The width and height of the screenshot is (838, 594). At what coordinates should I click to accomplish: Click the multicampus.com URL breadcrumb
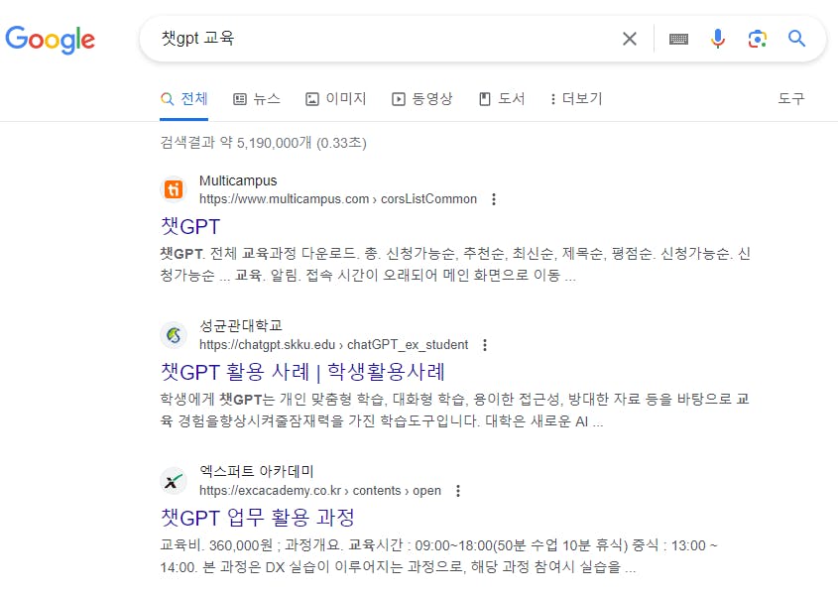pyautogui.click(x=338, y=199)
